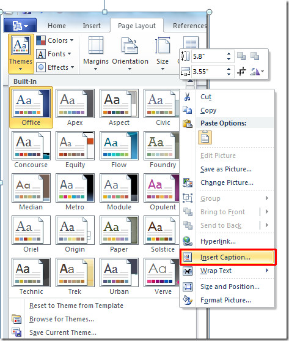Screen dimensions: 289x341
Task: Open the Orientation page icon
Action: 130,45
